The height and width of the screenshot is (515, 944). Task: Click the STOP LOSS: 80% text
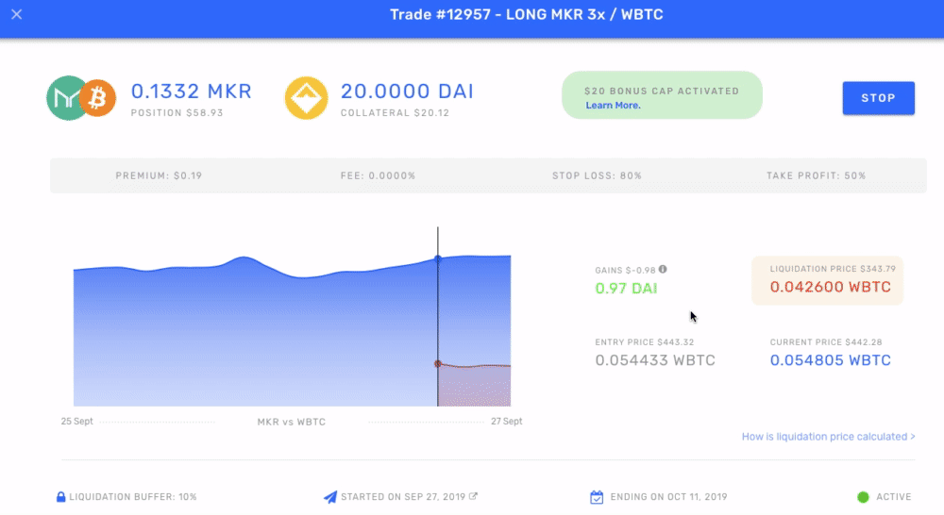tap(597, 175)
